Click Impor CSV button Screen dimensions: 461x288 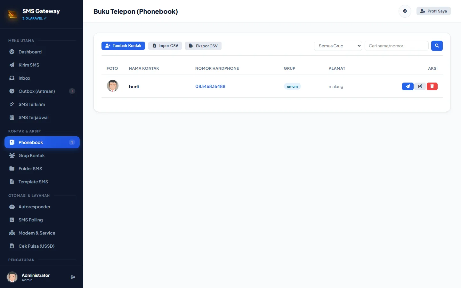pos(165,46)
